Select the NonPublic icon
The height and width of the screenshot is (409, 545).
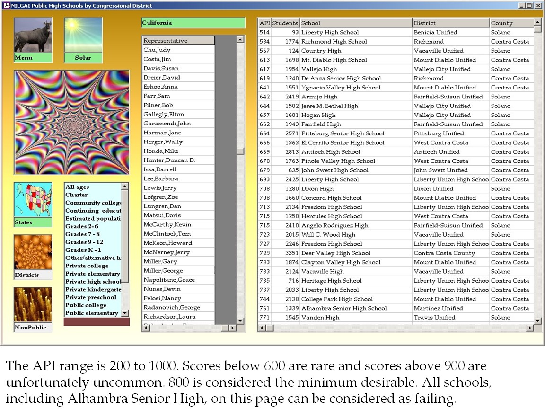click(33, 304)
